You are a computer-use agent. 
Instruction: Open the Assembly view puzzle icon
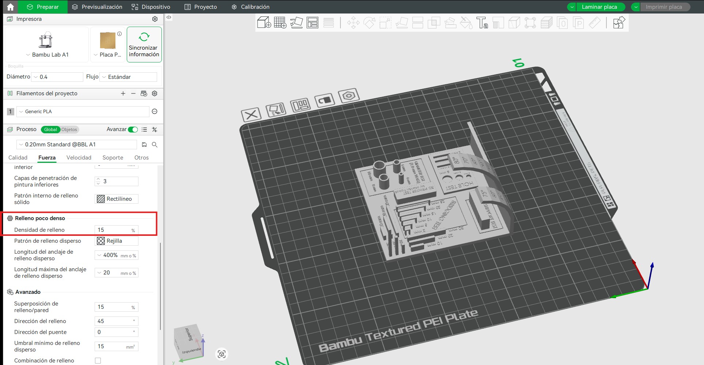click(x=619, y=23)
